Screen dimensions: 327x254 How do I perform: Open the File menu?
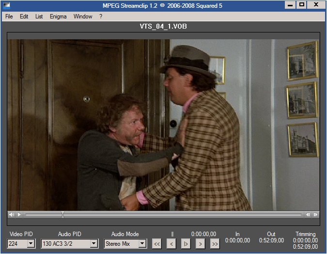pos(9,16)
